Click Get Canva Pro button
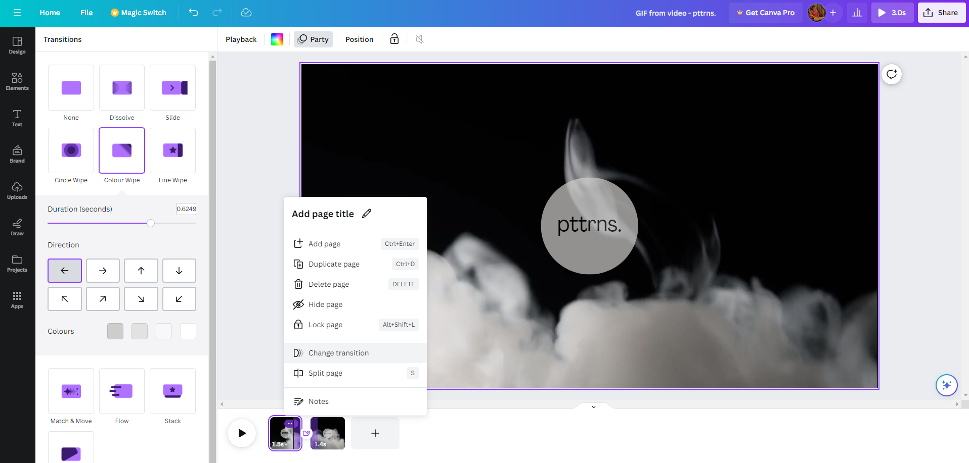969x463 pixels. pyautogui.click(x=766, y=13)
